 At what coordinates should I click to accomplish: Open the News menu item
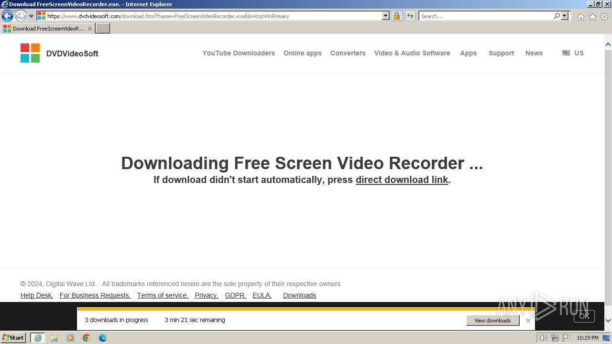pos(534,53)
